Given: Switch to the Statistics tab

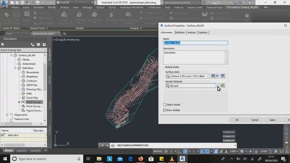Looking at the screenshot, I should pyautogui.click(x=203, y=33).
